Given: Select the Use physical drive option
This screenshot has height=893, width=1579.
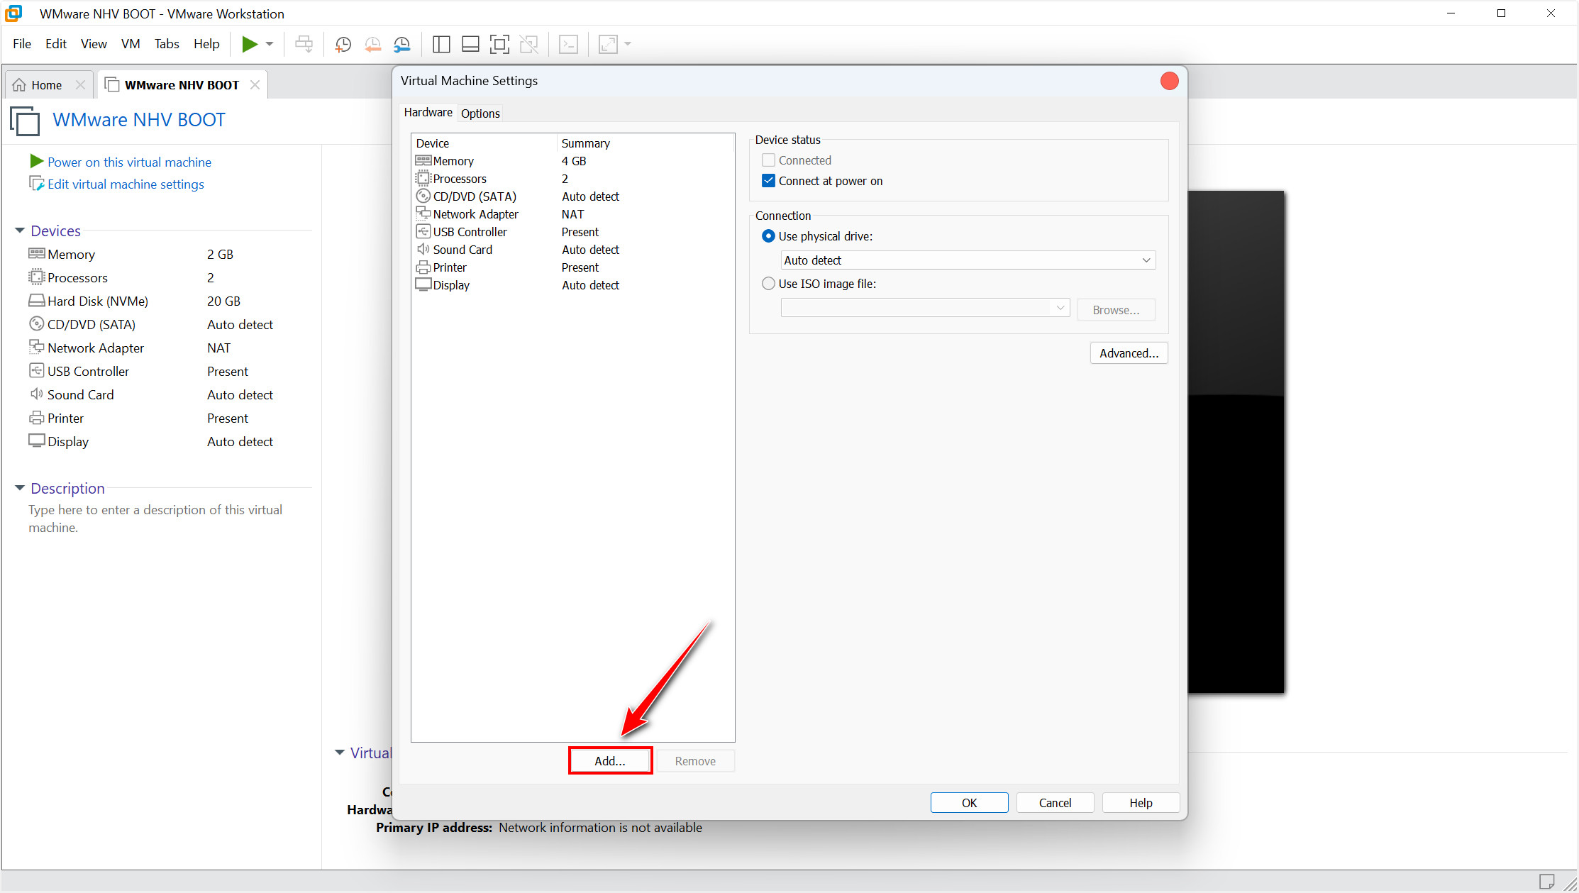Looking at the screenshot, I should click(768, 236).
